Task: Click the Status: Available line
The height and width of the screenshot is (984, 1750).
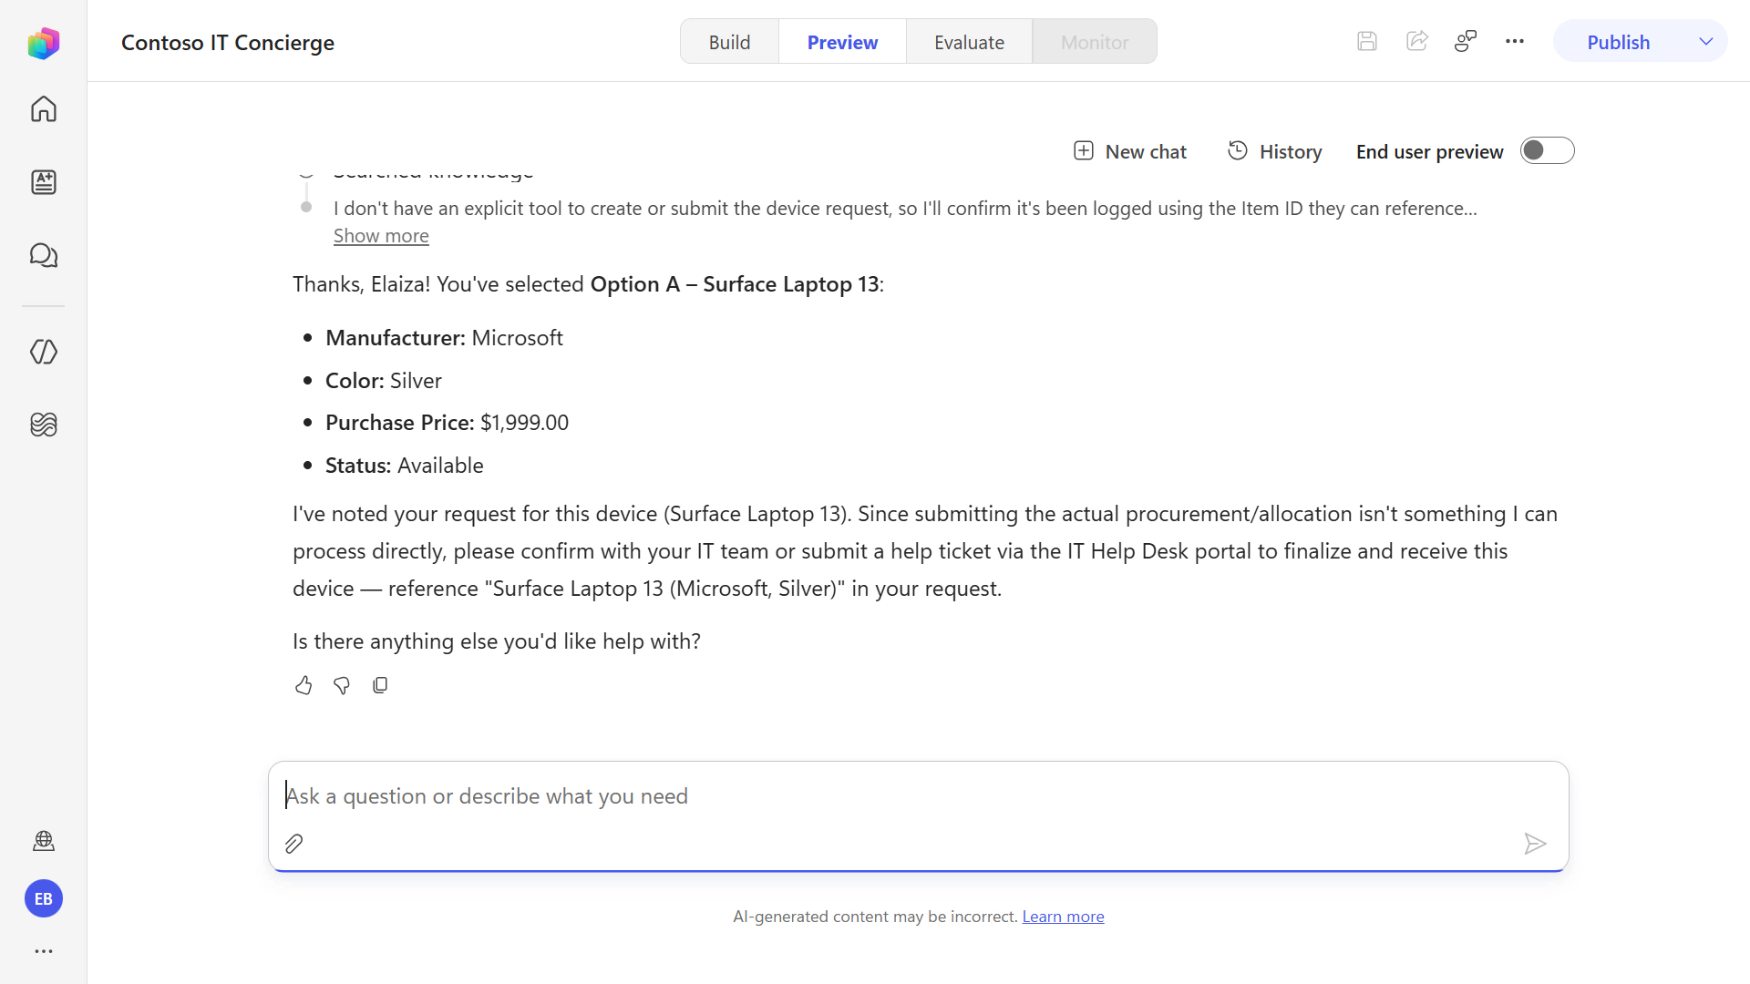Action: pyautogui.click(x=404, y=466)
